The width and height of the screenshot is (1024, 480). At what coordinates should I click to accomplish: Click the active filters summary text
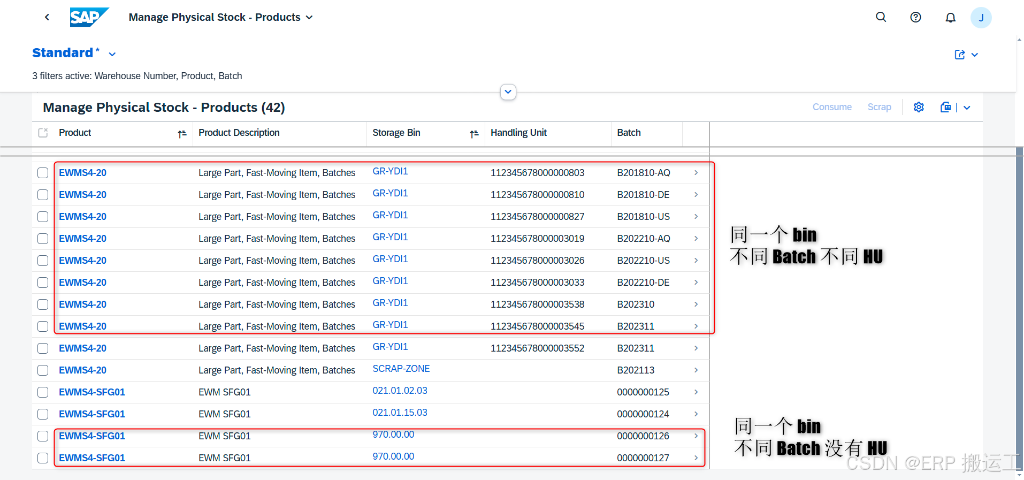[x=137, y=76]
